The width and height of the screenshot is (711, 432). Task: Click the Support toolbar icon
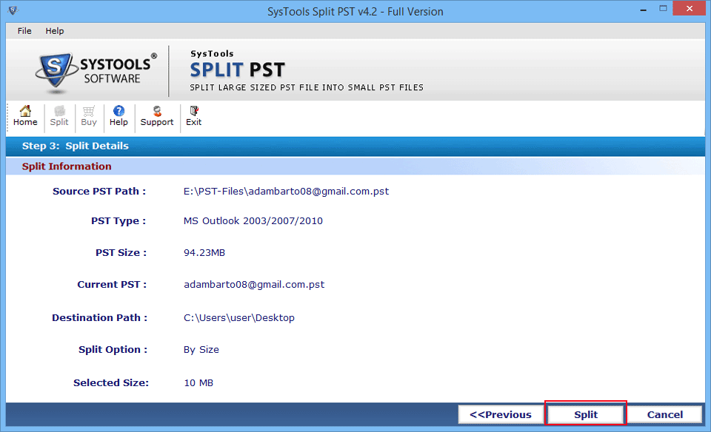[x=157, y=115]
